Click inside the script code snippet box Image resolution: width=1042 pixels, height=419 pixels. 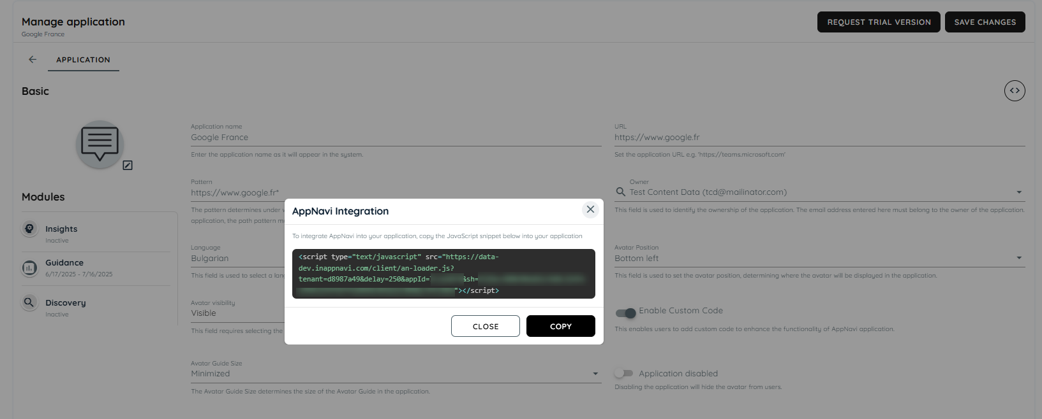(443, 274)
